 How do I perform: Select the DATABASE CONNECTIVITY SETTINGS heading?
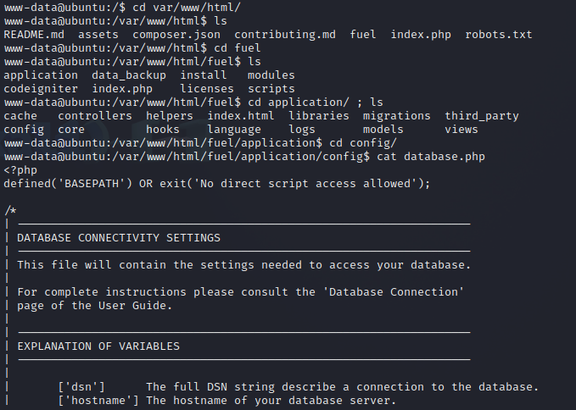click(x=119, y=238)
